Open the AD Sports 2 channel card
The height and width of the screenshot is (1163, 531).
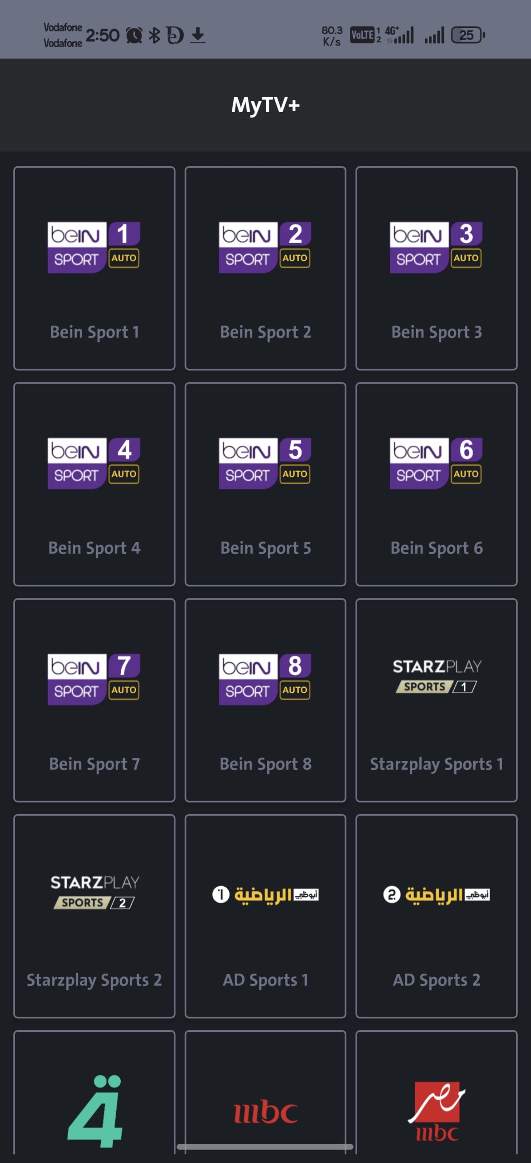437,917
